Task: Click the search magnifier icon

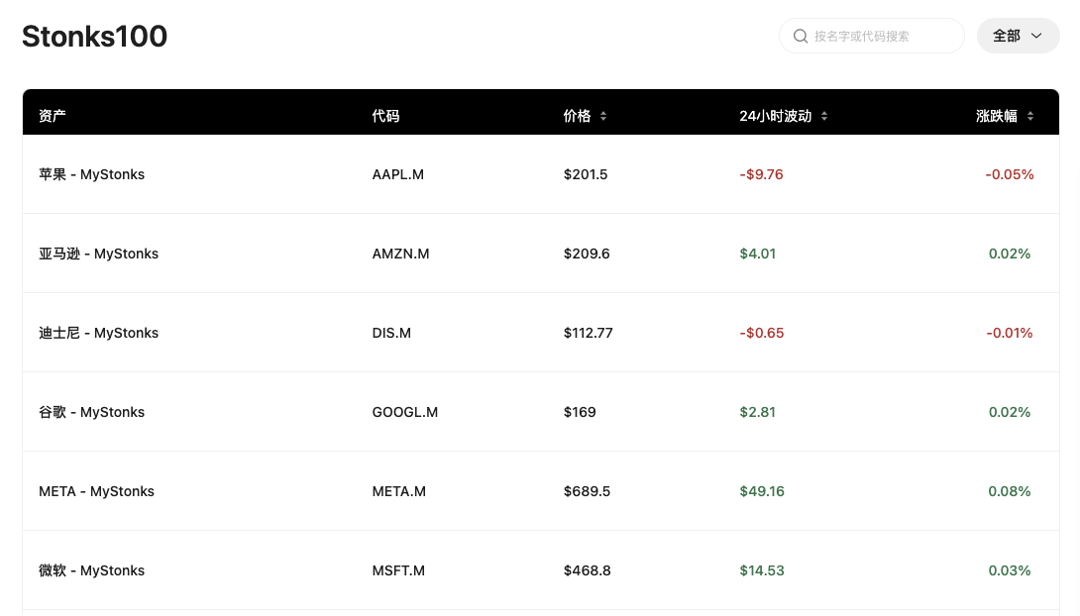Action: (800, 37)
